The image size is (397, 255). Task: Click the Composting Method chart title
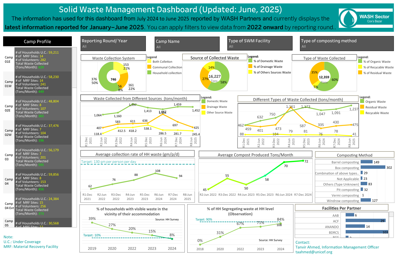point(354,155)
